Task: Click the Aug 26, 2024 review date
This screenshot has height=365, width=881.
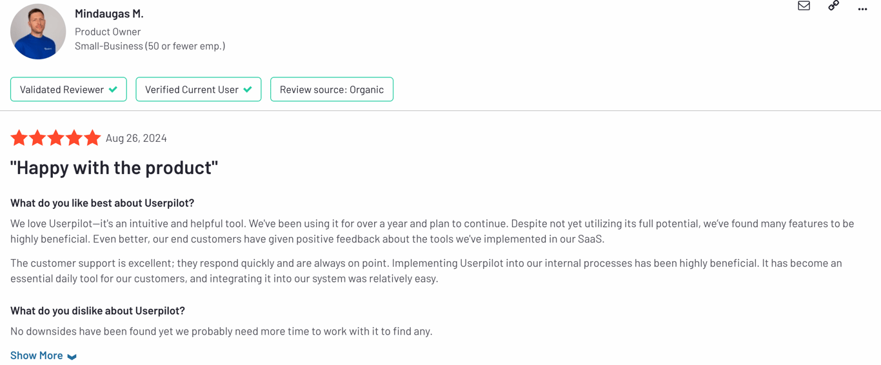Action: [136, 138]
